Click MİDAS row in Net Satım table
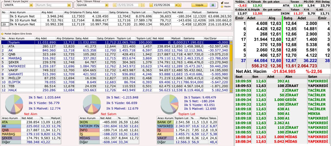The width and height of the screenshot is (331, 146). pos(110,138)
